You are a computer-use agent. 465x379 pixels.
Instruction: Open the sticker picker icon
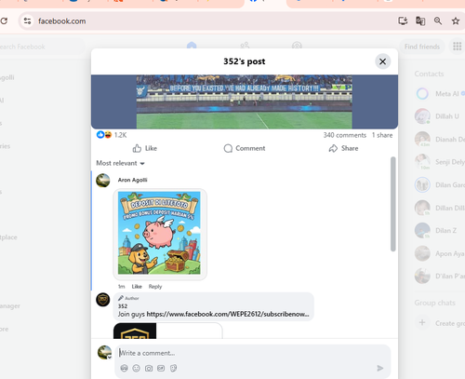(x=173, y=368)
